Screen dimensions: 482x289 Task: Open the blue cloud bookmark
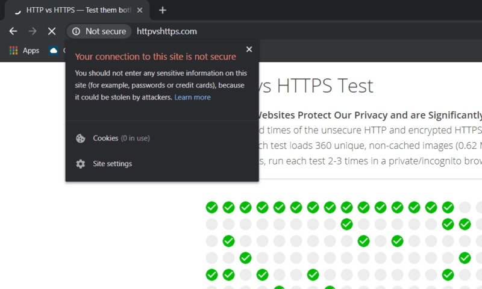pyautogui.click(x=54, y=51)
